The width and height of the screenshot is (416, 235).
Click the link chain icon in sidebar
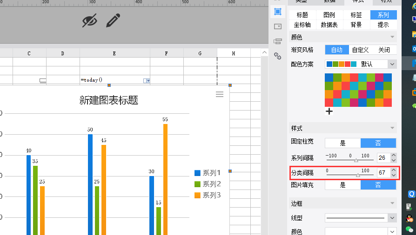(278, 56)
